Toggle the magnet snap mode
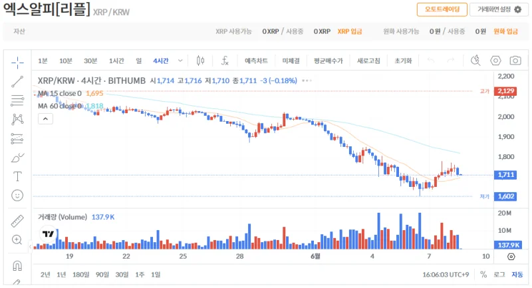Image resolution: width=532 pixels, height=288 pixels. (x=17, y=265)
